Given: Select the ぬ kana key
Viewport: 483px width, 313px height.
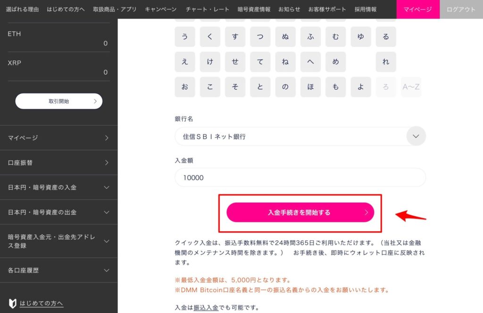Looking at the screenshot, I should [x=285, y=37].
